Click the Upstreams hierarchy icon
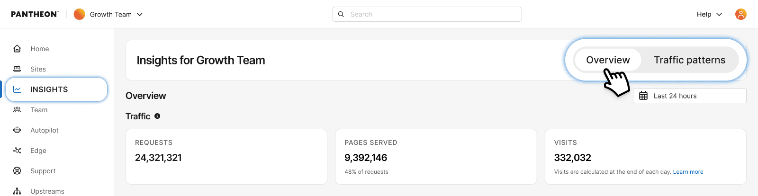The height and width of the screenshot is (196, 758). (x=17, y=191)
